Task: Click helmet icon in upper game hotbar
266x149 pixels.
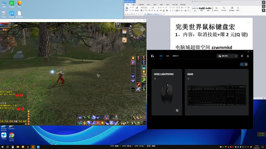Action: click(116, 117)
